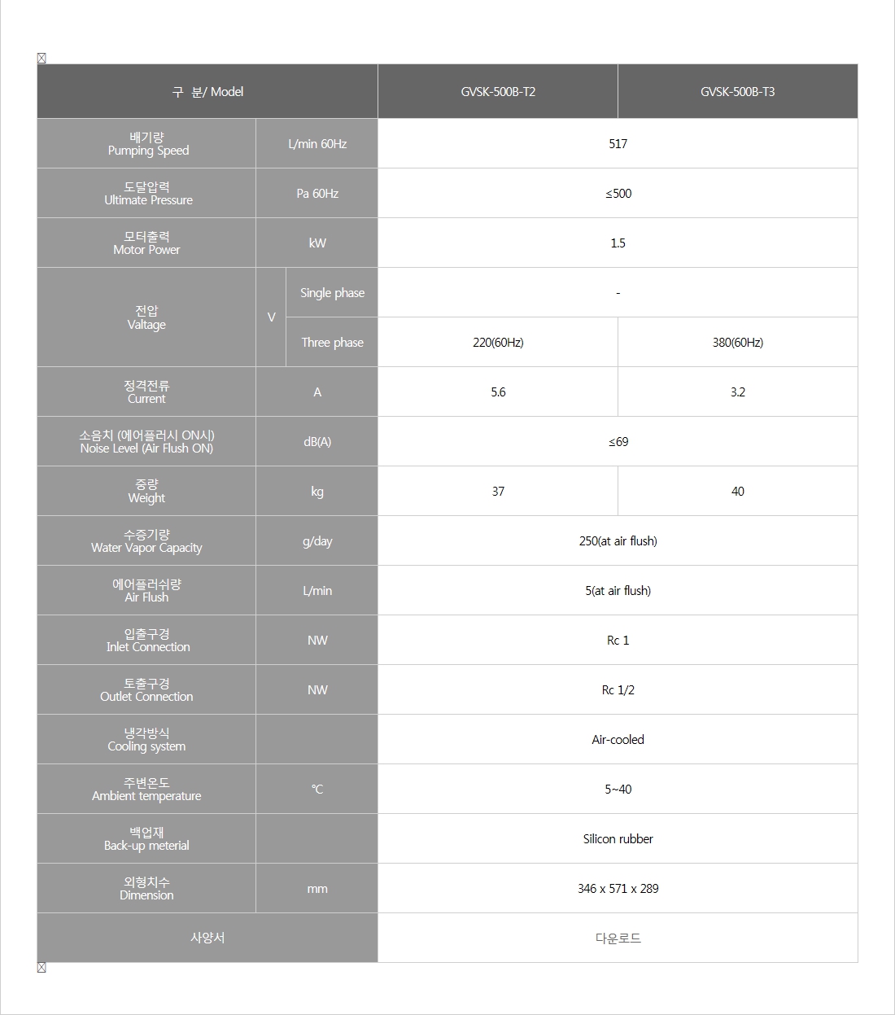This screenshot has width=895, height=1015.
Task: Select the 220(60Hz) voltage cell
Action: pyautogui.click(x=498, y=343)
